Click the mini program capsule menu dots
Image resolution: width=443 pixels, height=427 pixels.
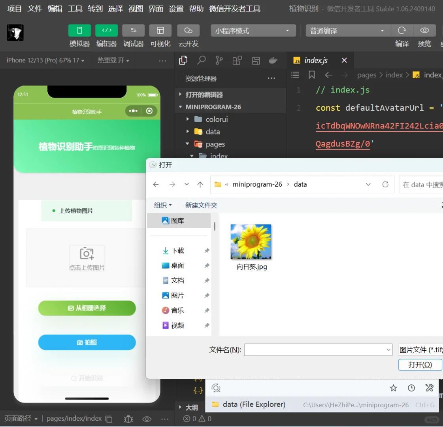click(x=133, y=111)
